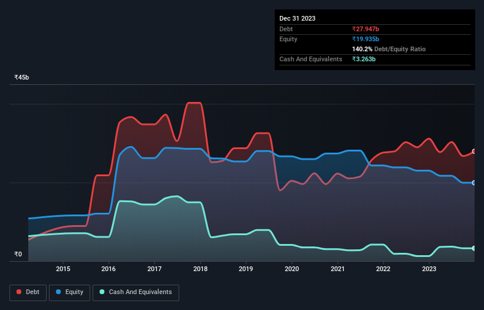Select the Cash endpoint marker at Dec 2023
Viewport: 484px width, 310px height.
pos(474,248)
